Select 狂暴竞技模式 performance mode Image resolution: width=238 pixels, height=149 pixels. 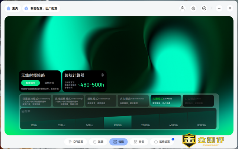(x=36, y=101)
